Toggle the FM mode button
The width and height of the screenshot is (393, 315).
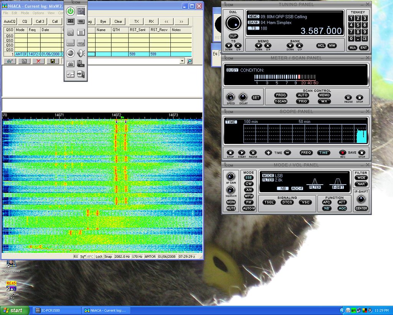[x=248, y=202]
